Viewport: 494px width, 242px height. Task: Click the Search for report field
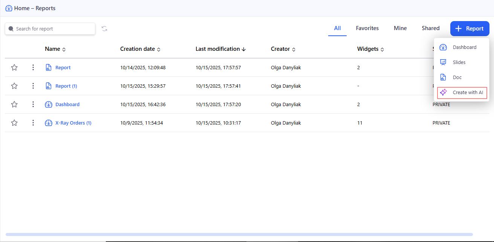(x=50, y=29)
